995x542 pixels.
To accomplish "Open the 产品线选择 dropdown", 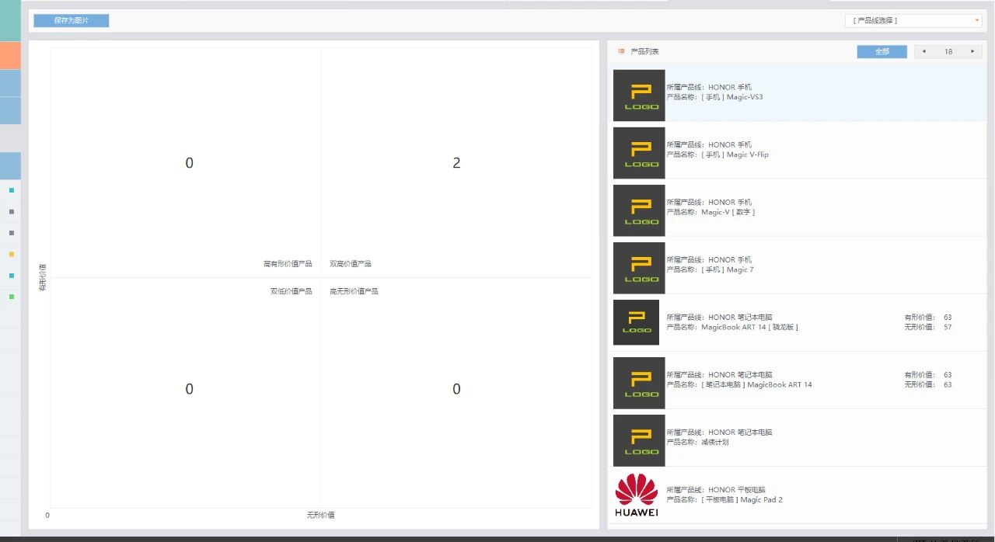I will pyautogui.click(x=913, y=21).
